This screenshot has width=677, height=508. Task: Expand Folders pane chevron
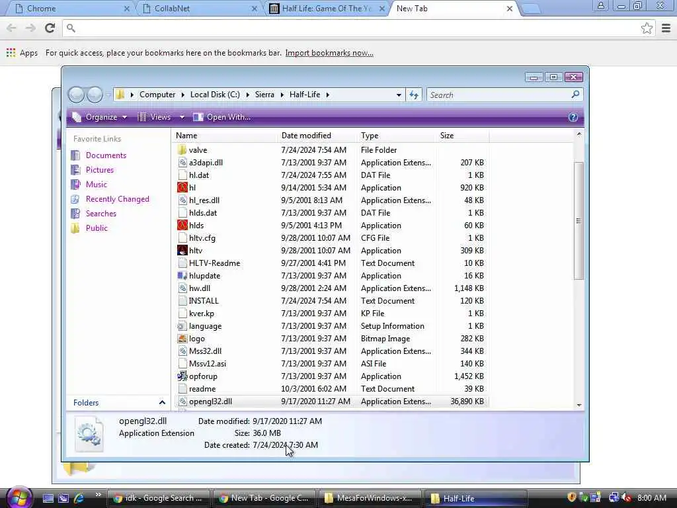pyautogui.click(x=162, y=403)
